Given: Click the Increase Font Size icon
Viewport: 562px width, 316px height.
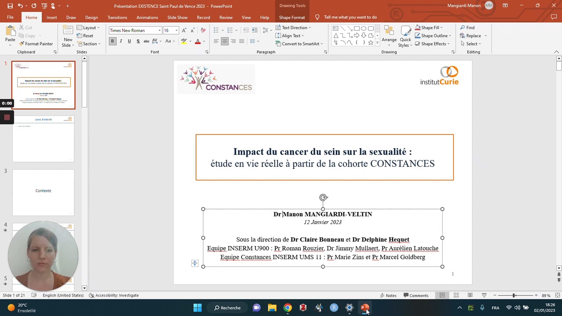Looking at the screenshot, I should (184, 30).
